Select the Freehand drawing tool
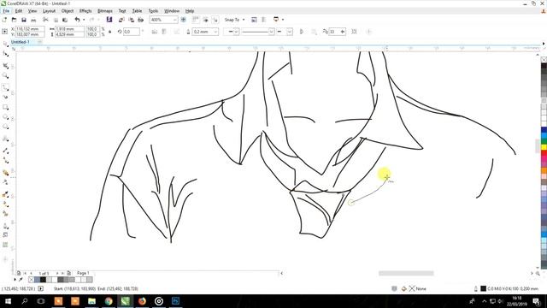This screenshot has height=308, width=547. [5, 87]
